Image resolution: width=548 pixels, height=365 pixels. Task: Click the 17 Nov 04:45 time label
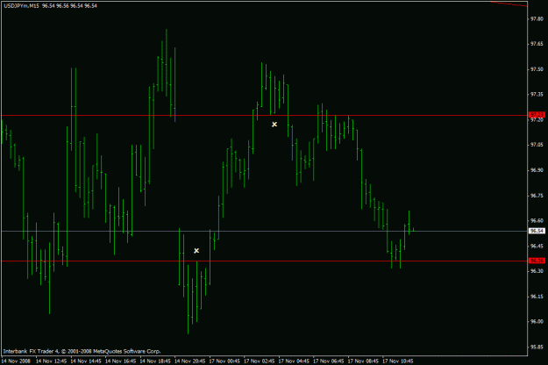(294, 361)
